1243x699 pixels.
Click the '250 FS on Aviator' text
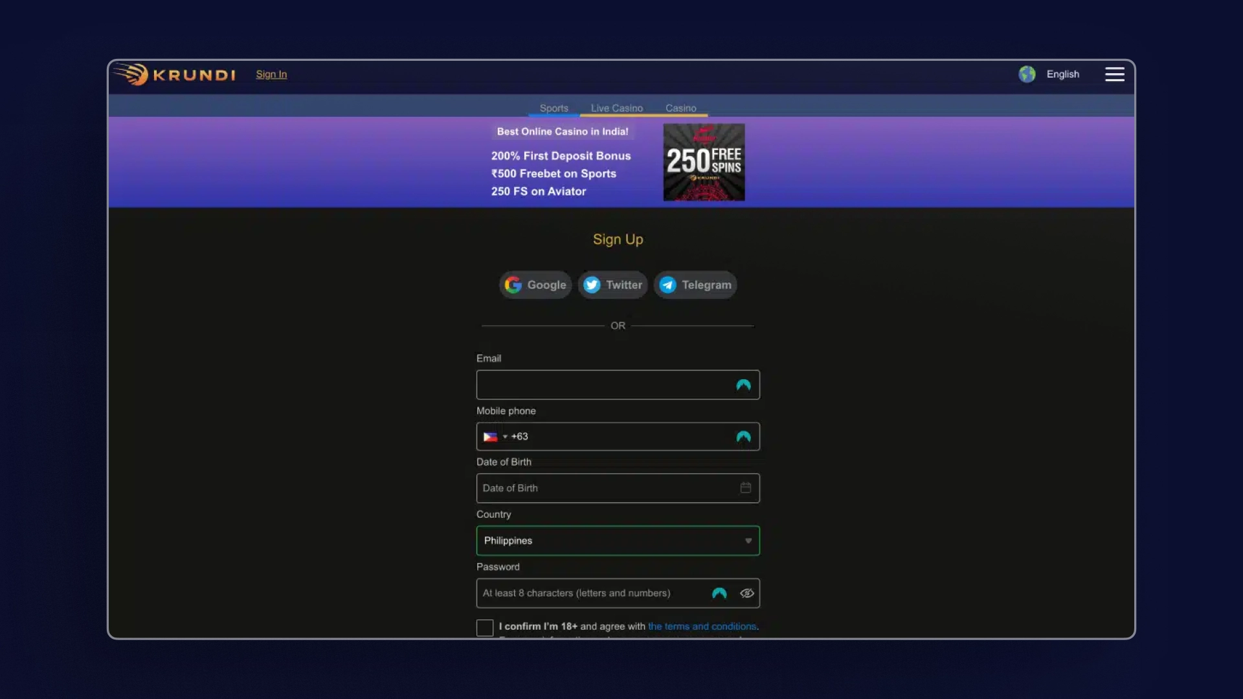click(539, 192)
